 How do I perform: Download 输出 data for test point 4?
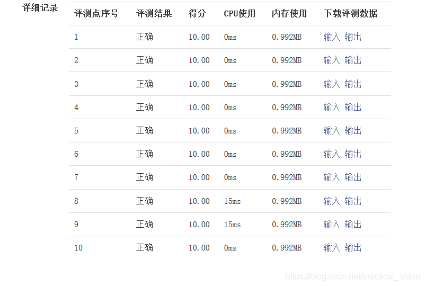pyautogui.click(x=353, y=107)
